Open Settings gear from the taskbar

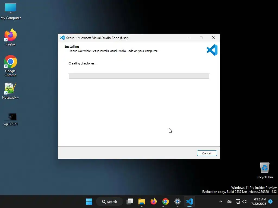177,201
